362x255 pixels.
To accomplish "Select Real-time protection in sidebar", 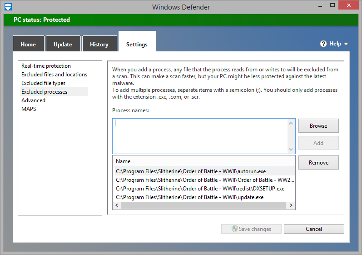I will [46, 66].
